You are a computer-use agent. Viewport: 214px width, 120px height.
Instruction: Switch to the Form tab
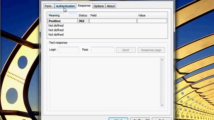tap(48, 6)
